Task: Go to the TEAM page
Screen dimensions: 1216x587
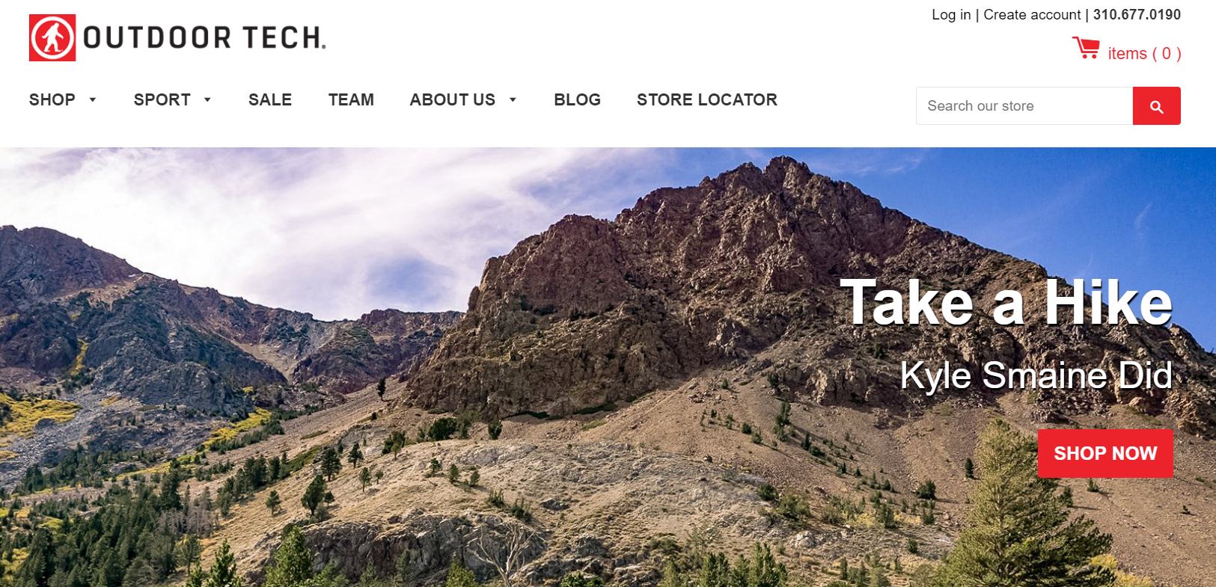Action: coord(351,99)
